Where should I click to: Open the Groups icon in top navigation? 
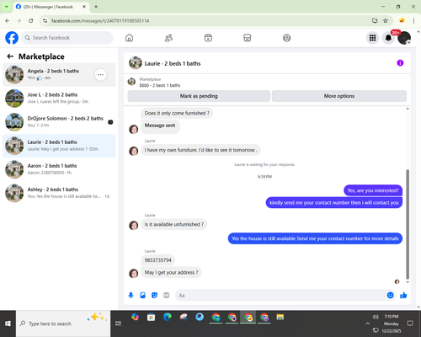(286, 38)
